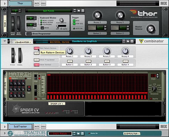Select Matrix pattern button 1

click(11, 83)
